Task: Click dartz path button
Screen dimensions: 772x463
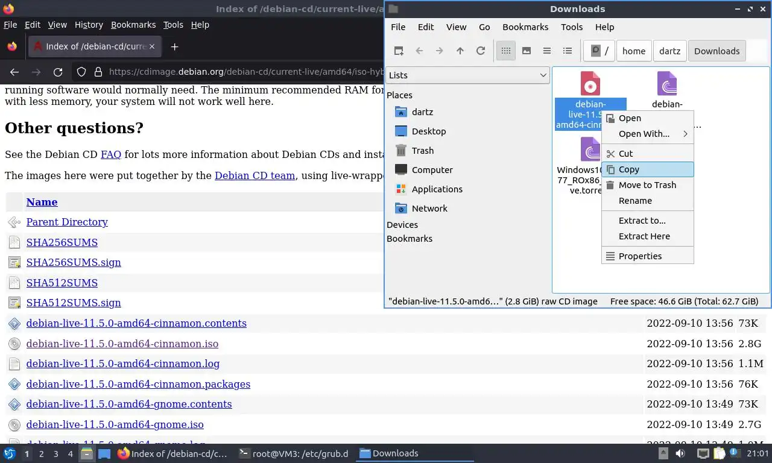Action: (669, 51)
